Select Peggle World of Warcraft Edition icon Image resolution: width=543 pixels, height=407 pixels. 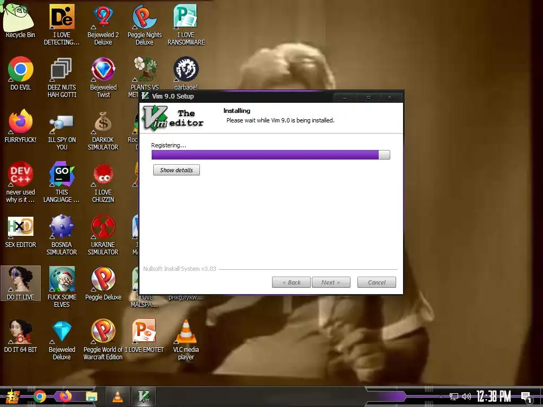coord(103,340)
